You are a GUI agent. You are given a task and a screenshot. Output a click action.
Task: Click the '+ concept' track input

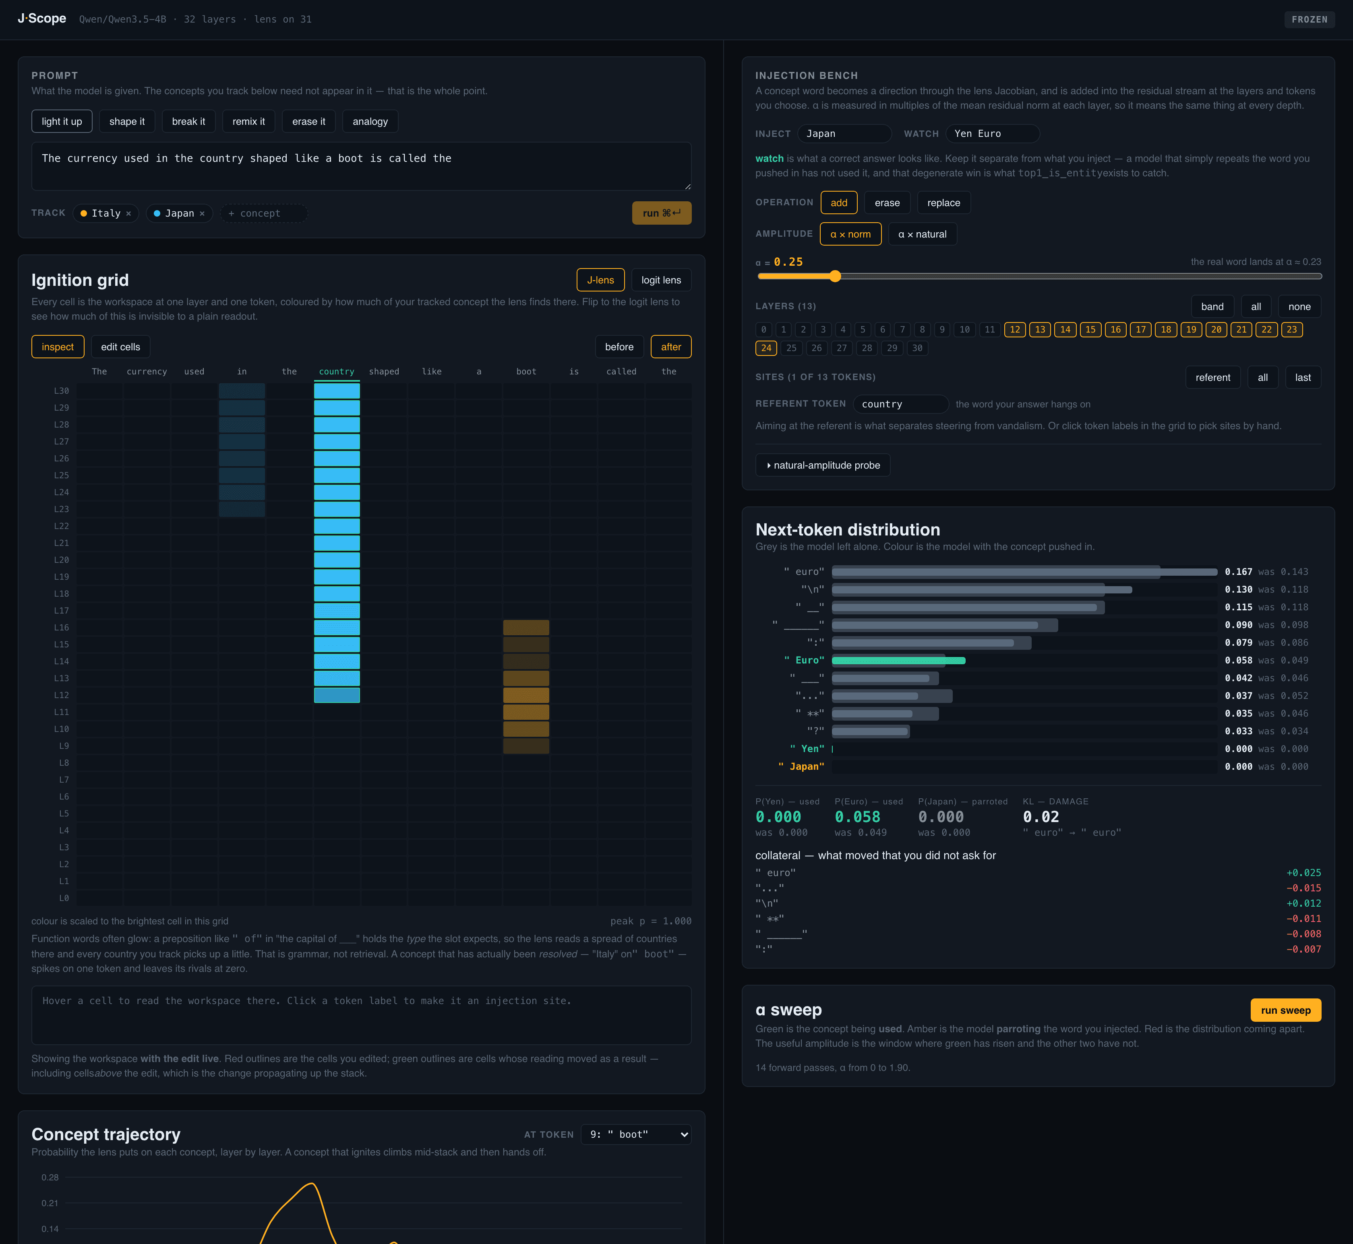click(264, 213)
